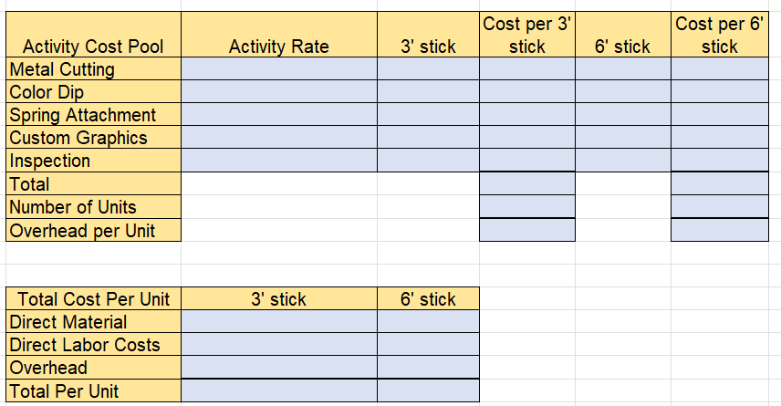The height and width of the screenshot is (406, 781).
Task: Select the Overhead per Unit label cell
Action: point(93,230)
